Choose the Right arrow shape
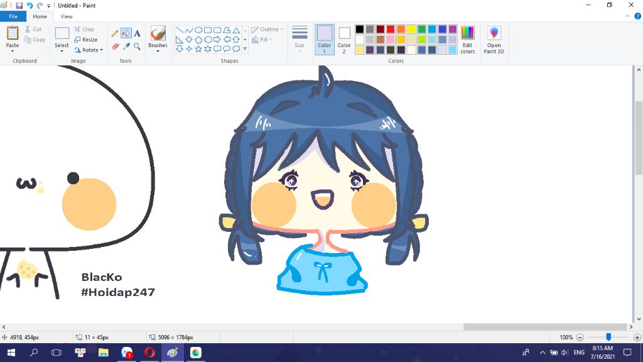 point(217,40)
